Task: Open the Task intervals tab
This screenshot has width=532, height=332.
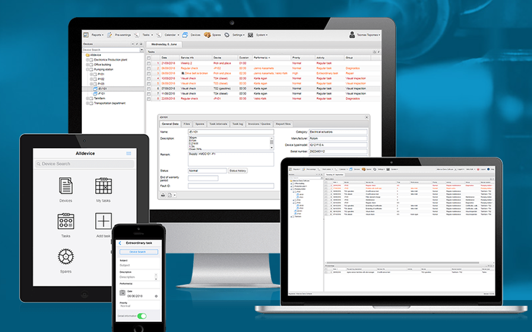Action: (x=218, y=124)
